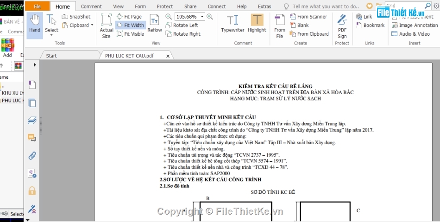This screenshot has width=440, height=222.
Task: Choose Fit Visible view
Action: pos(131,34)
